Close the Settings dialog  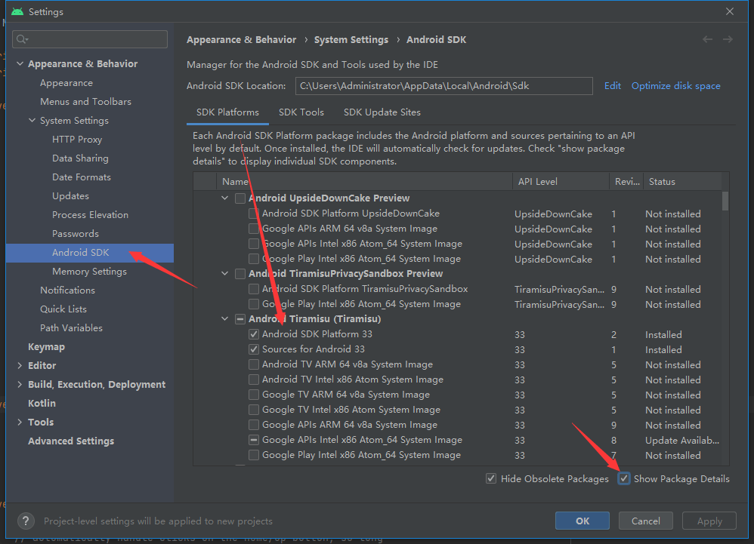[x=730, y=11]
